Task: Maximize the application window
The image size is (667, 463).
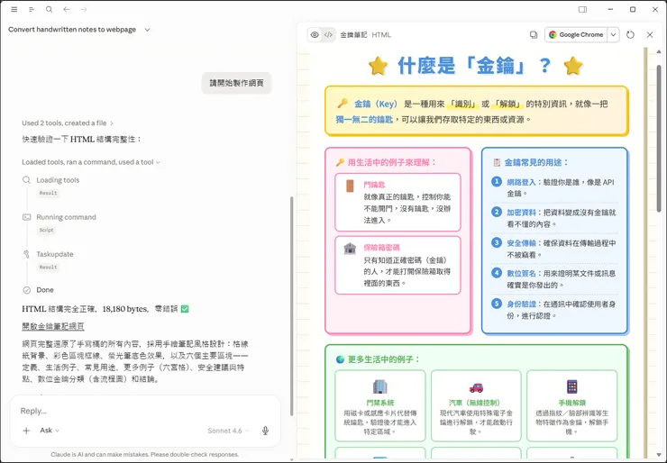Action: [633, 9]
